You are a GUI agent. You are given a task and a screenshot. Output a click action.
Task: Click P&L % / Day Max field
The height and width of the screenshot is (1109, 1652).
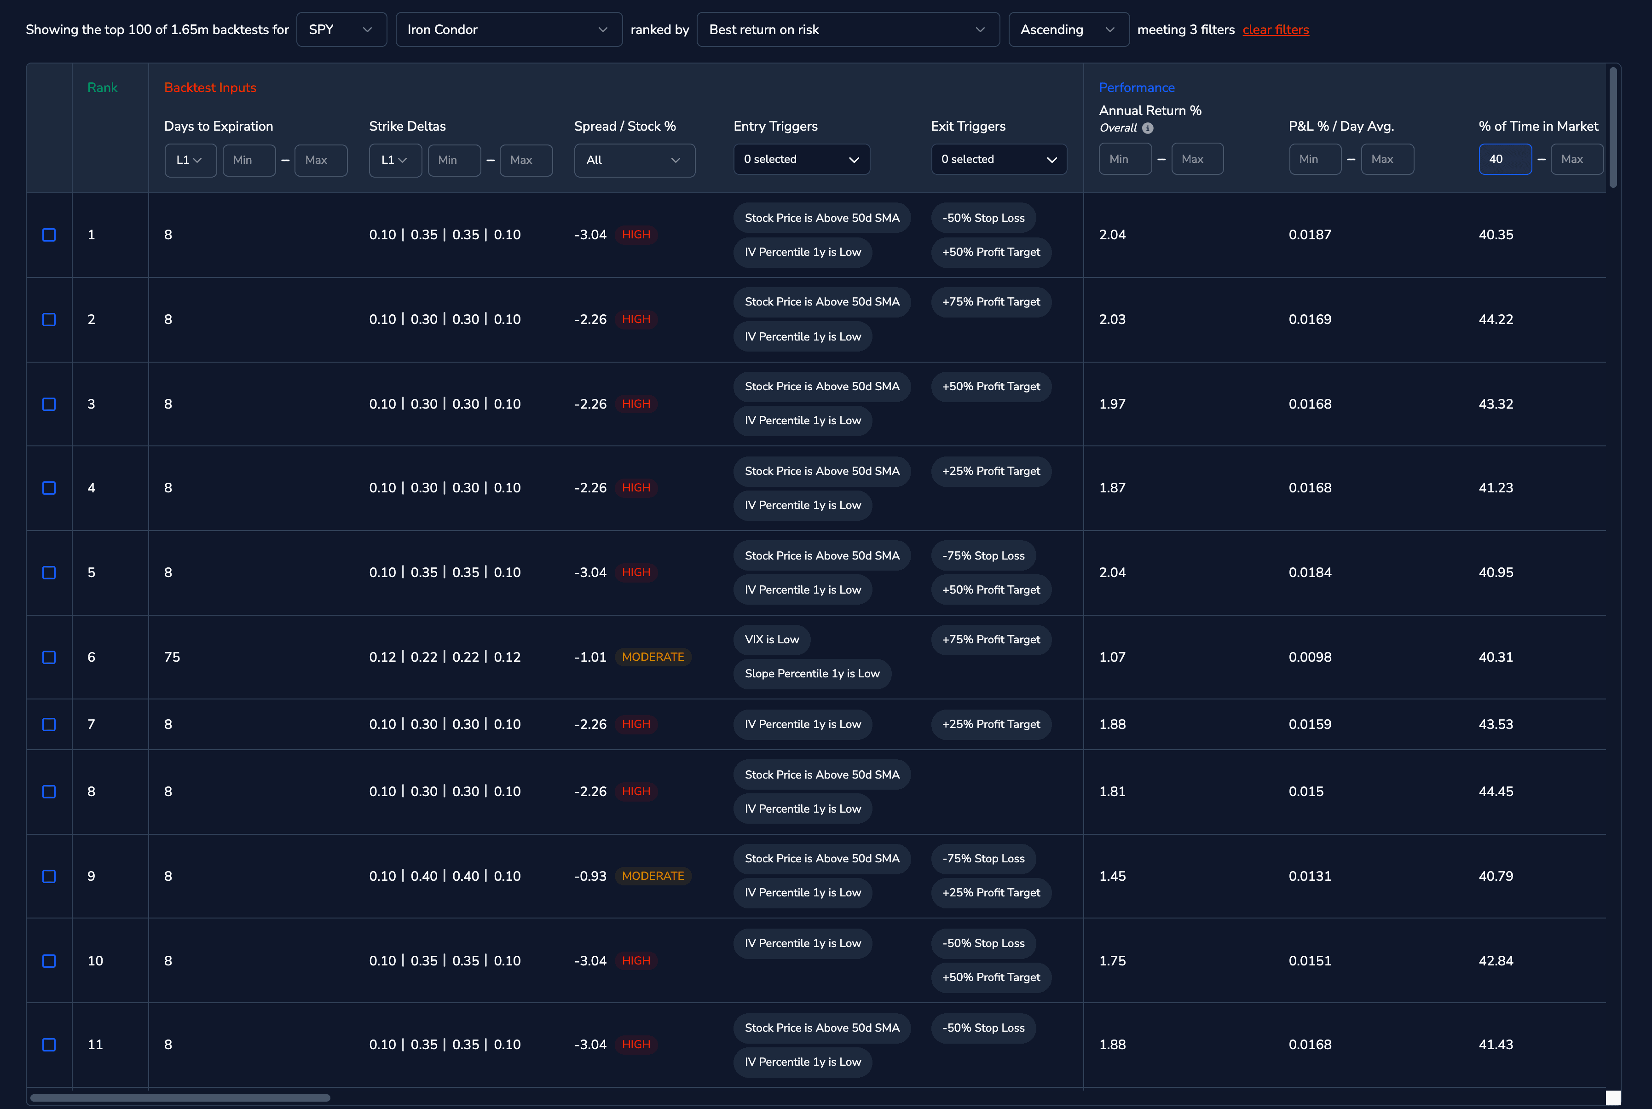tap(1387, 159)
